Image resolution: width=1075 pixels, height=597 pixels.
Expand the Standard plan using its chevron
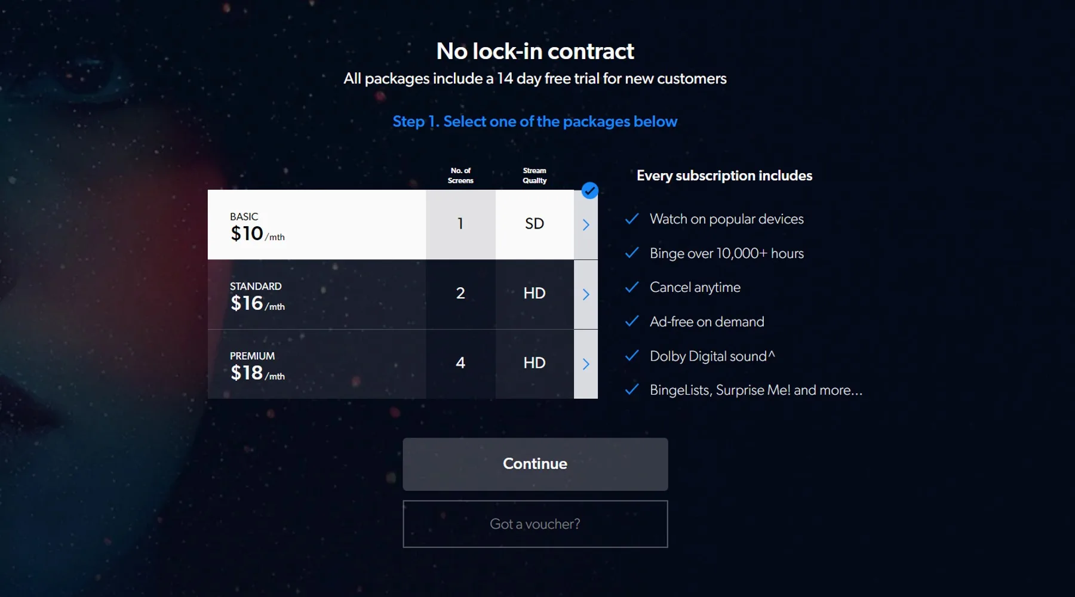586,294
